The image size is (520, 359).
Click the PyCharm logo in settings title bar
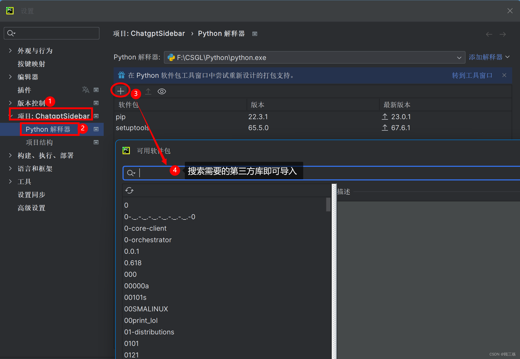[x=10, y=11]
